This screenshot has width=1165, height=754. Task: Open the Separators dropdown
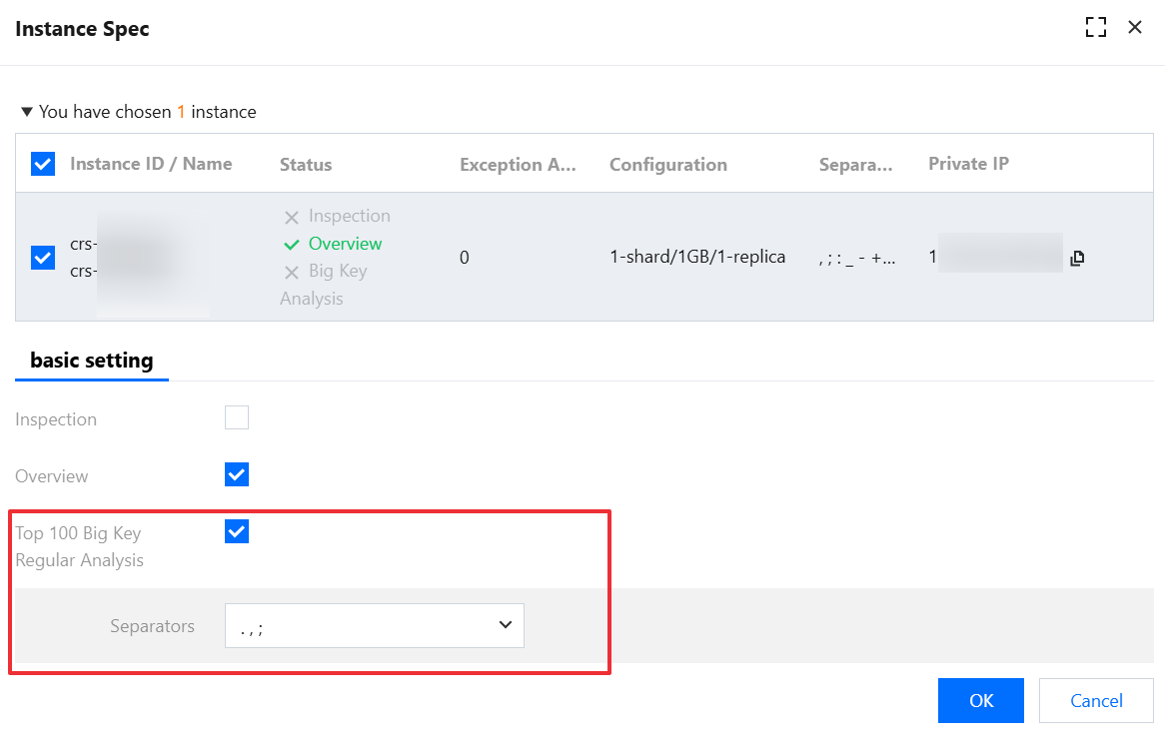(x=375, y=626)
